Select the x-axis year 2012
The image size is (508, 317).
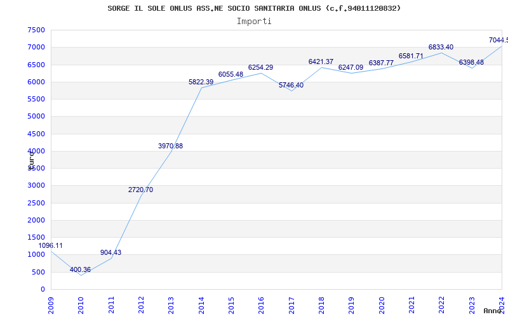(x=141, y=305)
